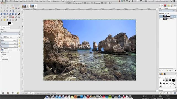177x99 pixels.
Task: Select the Ink tool
Action: 19,17
